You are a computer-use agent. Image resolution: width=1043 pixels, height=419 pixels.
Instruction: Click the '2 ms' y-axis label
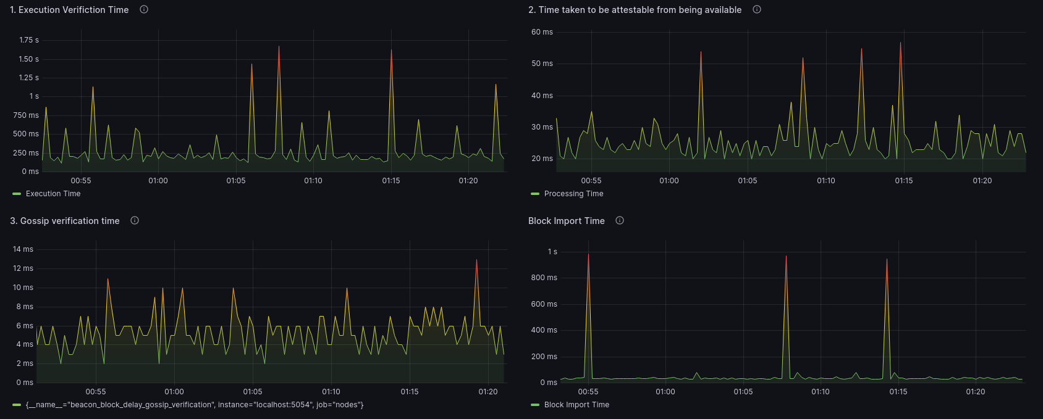[x=25, y=363]
